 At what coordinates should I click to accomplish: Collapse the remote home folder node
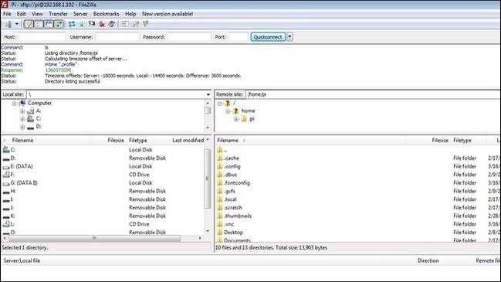coord(228,111)
